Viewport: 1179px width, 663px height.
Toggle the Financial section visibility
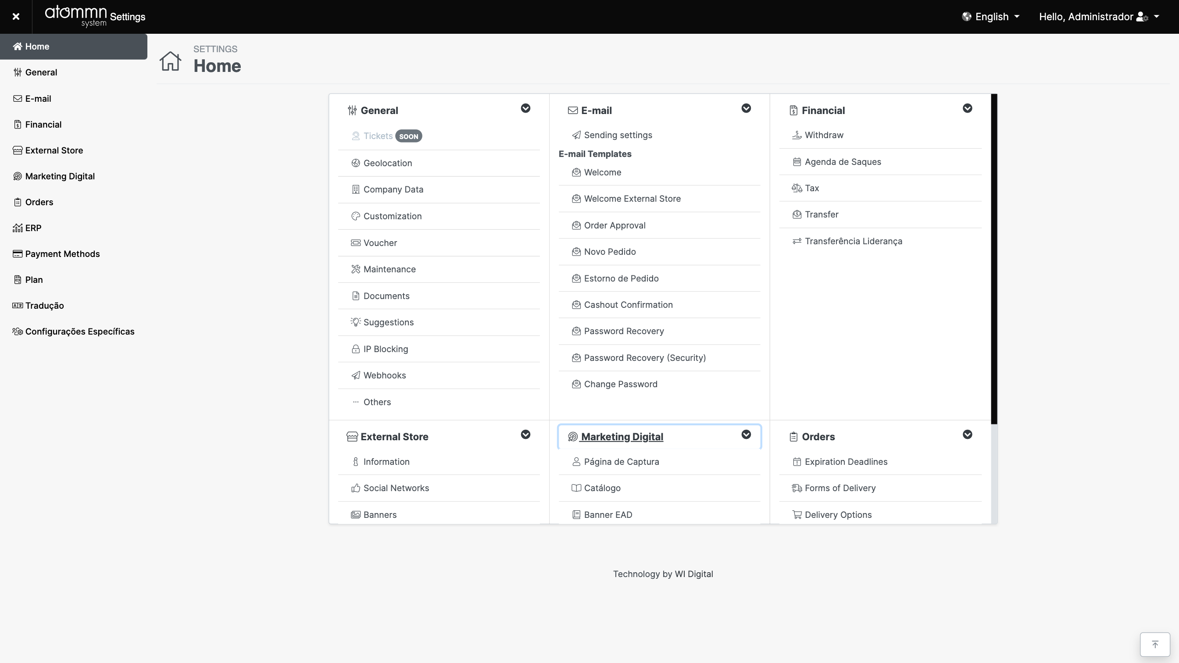pyautogui.click(x=968, y=108)
